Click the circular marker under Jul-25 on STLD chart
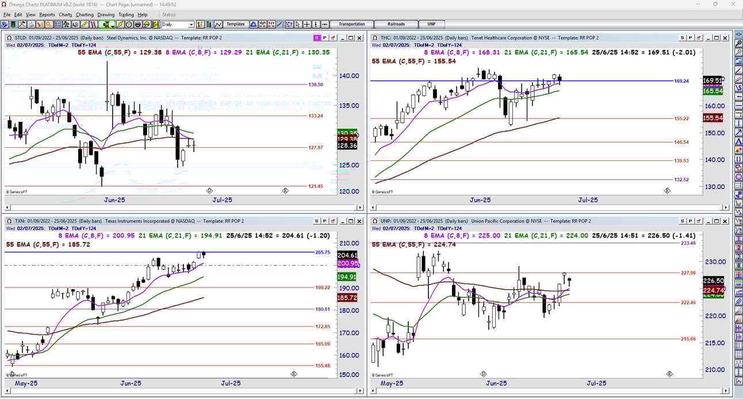743x399 pixels. pyautogui.click(x=209, y=190)
